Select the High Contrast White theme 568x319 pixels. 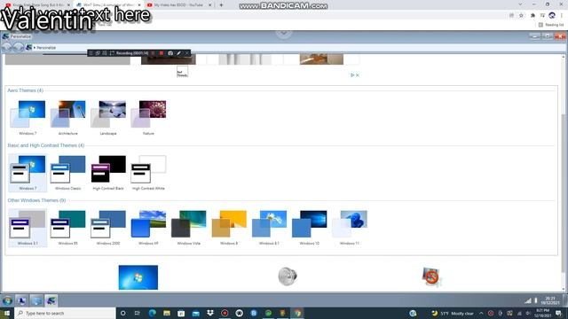(x=148, y=173)
